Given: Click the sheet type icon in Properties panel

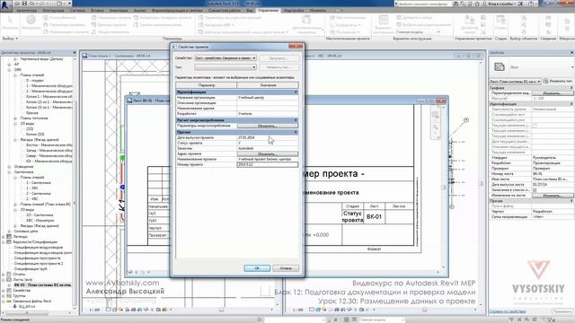Looking at the screenshot, I should (x=500, y=67).
